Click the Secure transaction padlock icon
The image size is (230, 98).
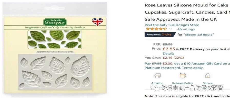pos(207,75)
